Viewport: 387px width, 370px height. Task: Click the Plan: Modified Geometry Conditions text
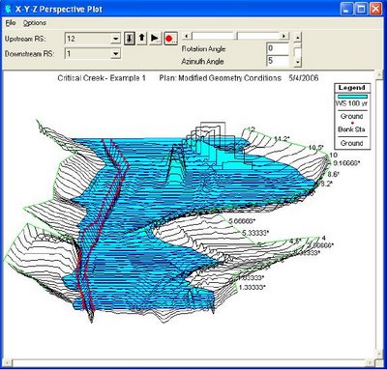coord(221,78)
